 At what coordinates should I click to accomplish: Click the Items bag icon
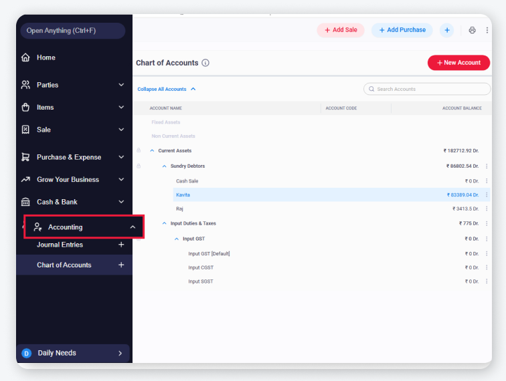25,107
